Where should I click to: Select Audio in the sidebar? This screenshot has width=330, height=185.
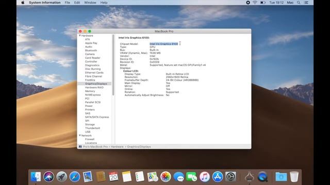coord(89,47)
